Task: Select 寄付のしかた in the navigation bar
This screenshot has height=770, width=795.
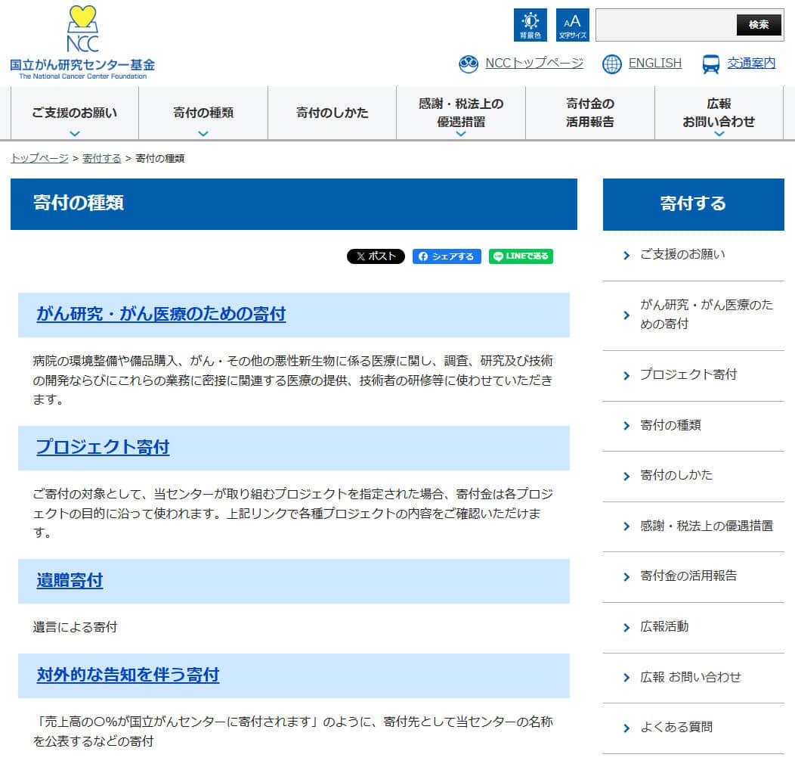Action: 331,112
